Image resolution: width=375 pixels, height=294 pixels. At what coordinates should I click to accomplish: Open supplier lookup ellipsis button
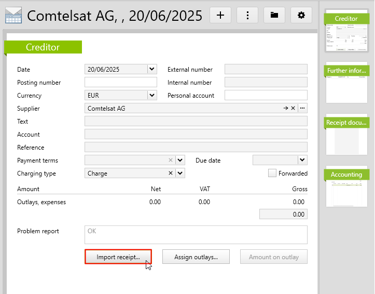point(302,109)
